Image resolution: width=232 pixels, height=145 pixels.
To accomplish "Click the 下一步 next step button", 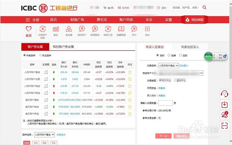I will [x=164, y=136].
